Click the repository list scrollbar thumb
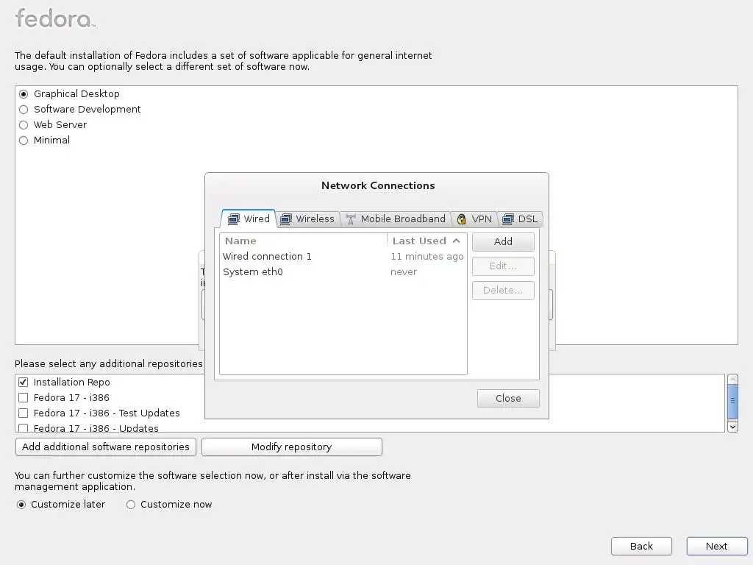This screenshot has height=565, width=753. pyautogui.click(x=732, y=401)
